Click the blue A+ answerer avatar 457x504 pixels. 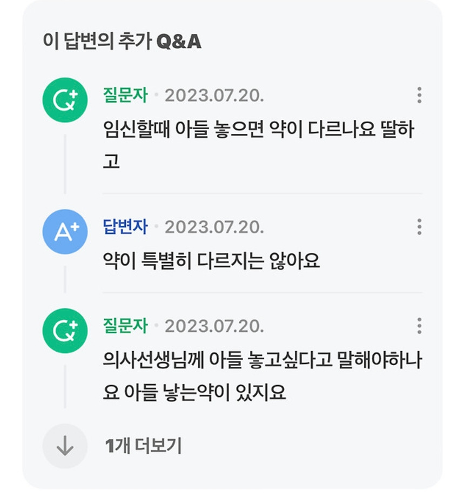pos(65,232)
